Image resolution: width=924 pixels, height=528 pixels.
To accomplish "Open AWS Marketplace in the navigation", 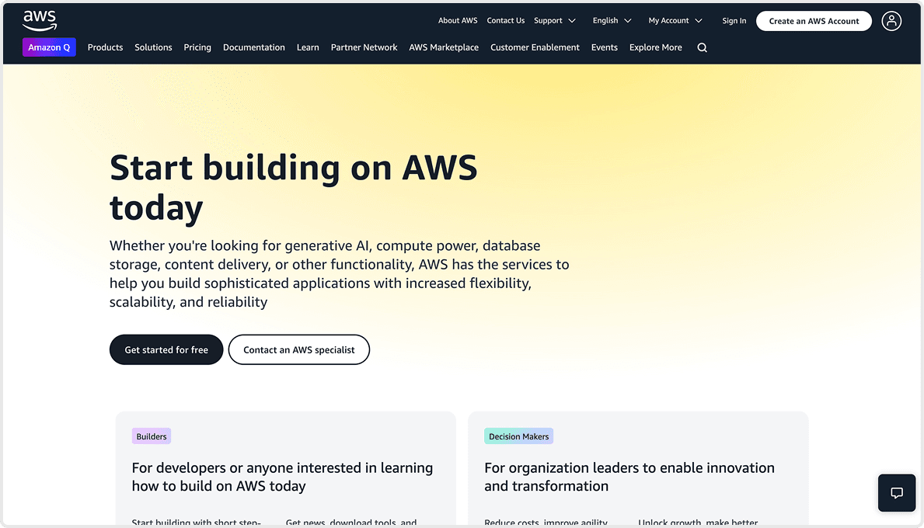I will pyautogui.click(x=444, y=47).
